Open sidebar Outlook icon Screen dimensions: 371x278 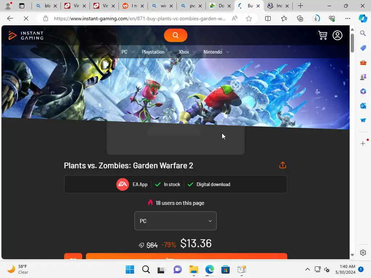click(363, 106)
